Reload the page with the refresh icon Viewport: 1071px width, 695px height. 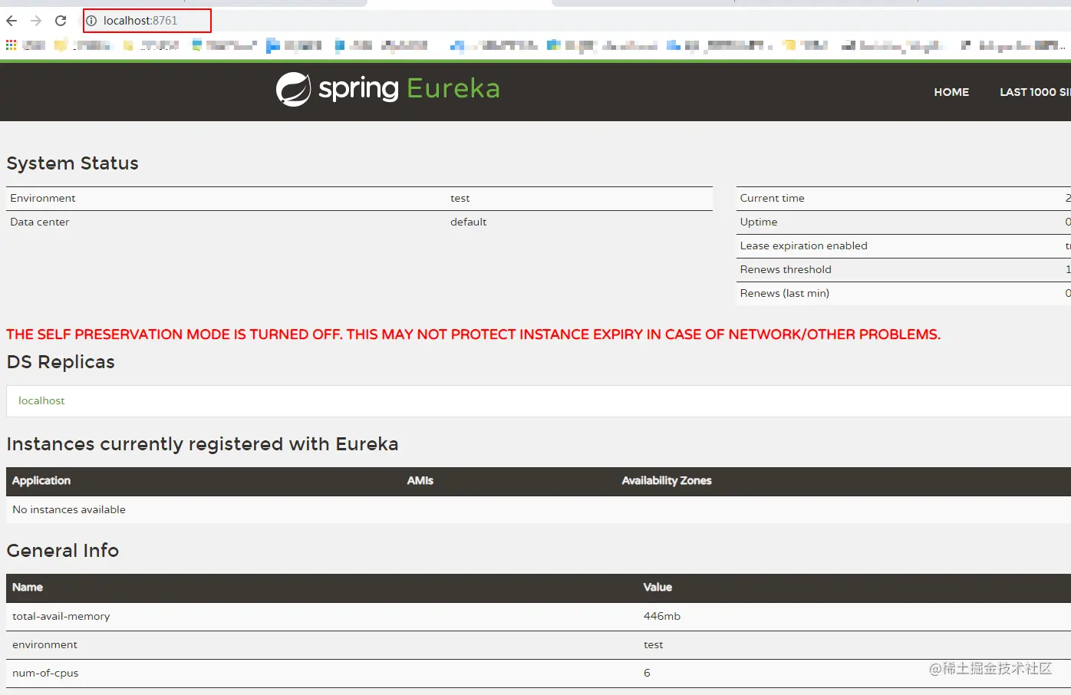pos(61,21)
